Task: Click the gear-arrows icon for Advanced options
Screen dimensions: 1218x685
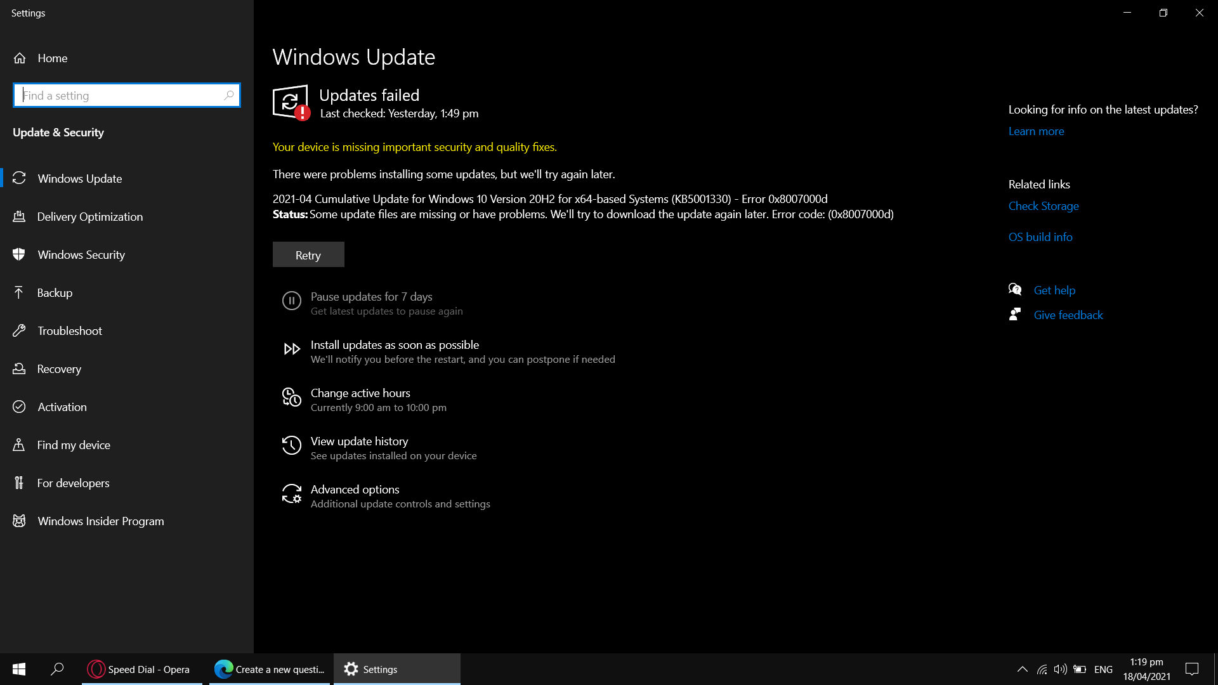Action: pyautogui.click(x=292, y=493)
